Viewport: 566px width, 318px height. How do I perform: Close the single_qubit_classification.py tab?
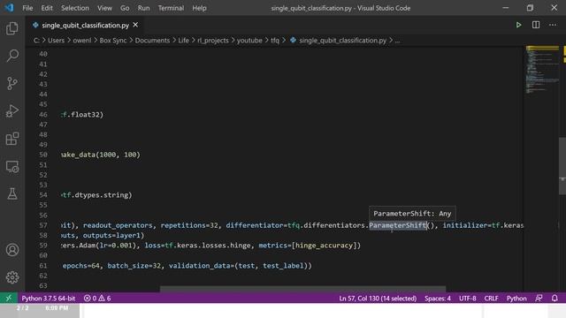click(x=135, y=25)
